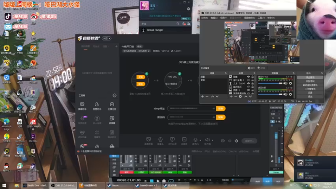This screenshot has height=189, width=336.
Task: Pop out the OBS controls dock
Action: click(322, 73)
